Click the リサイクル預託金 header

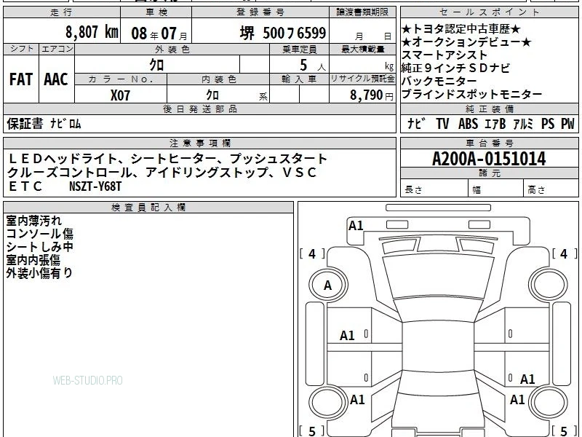click(x=362, y=79)
